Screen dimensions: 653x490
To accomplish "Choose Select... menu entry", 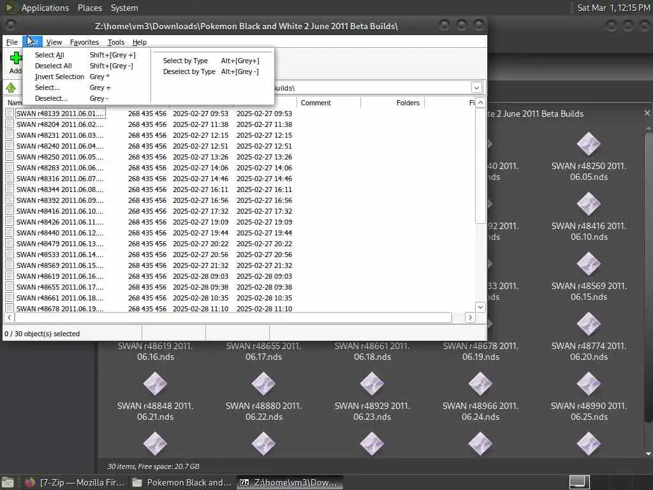I will 86,87.
